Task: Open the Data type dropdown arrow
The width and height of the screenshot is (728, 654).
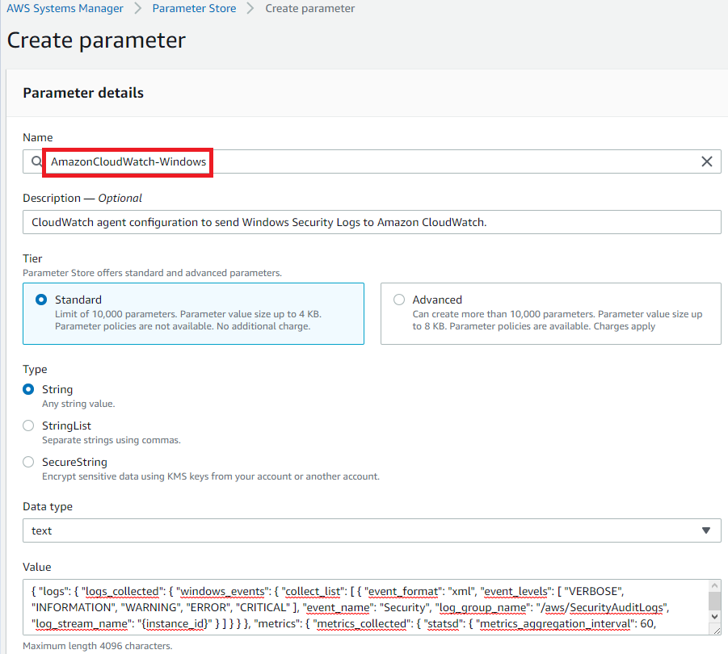Action: click(705, 530)
